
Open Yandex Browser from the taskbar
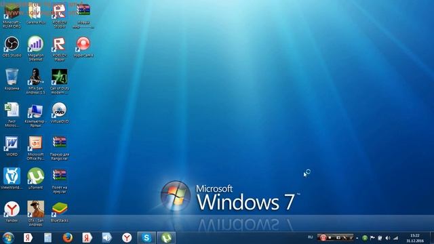pos(127,238)
